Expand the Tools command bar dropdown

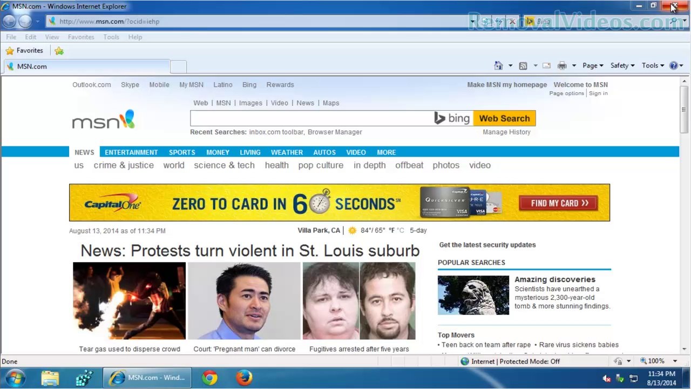point(653,66)
